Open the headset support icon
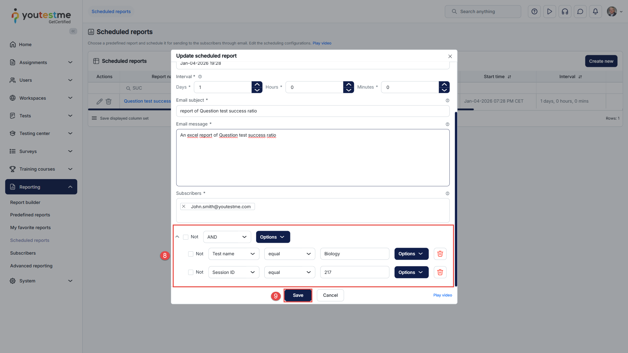628x353 pixels. (x=565, y=11)
